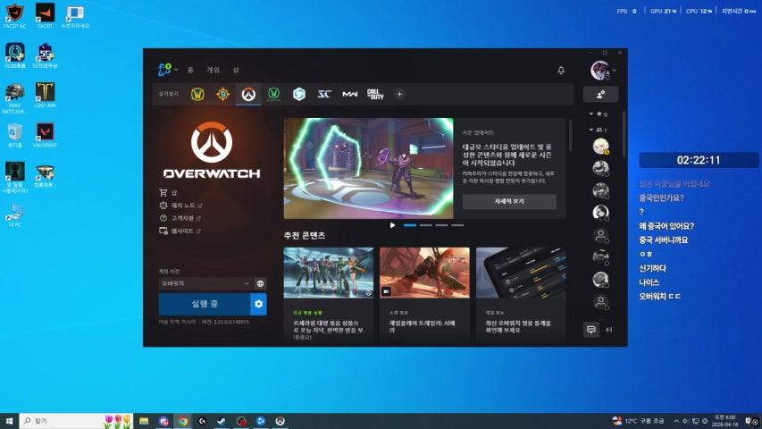762x429 pixels.
Task: Open Chrome from the taskbar
Action: click(183, 421)
